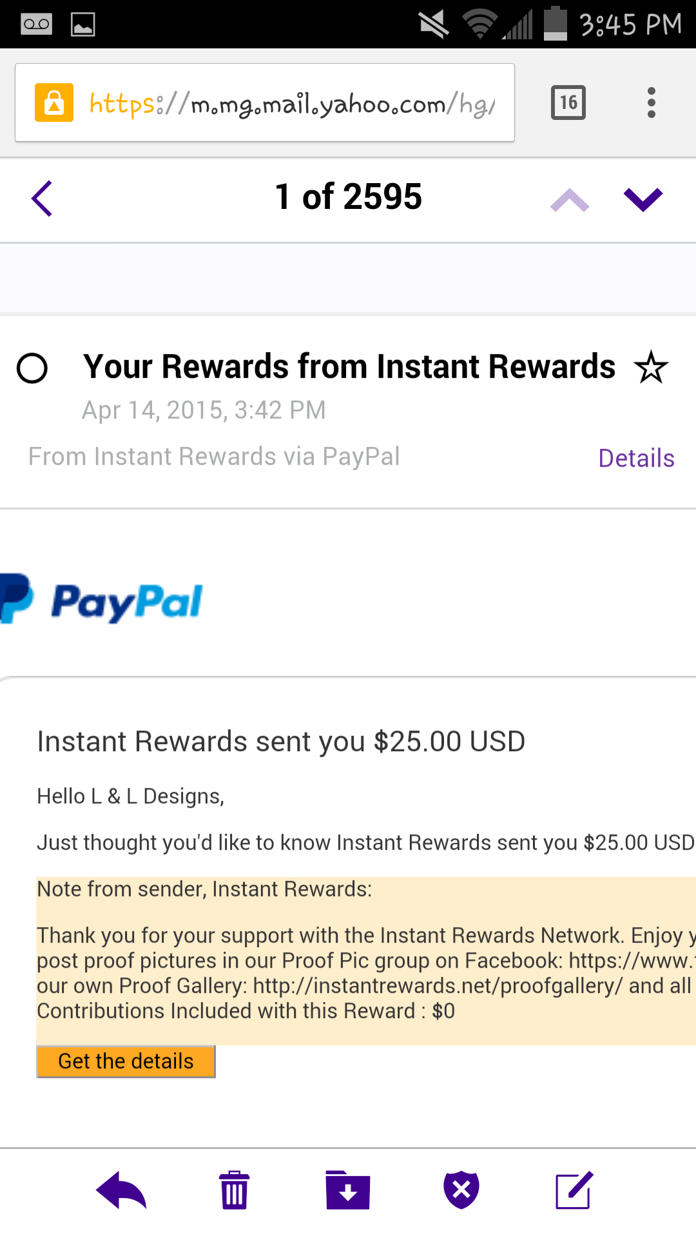Star the Instant Rewards email
This screenshot has width=696, height=1238.
[651, 368]
